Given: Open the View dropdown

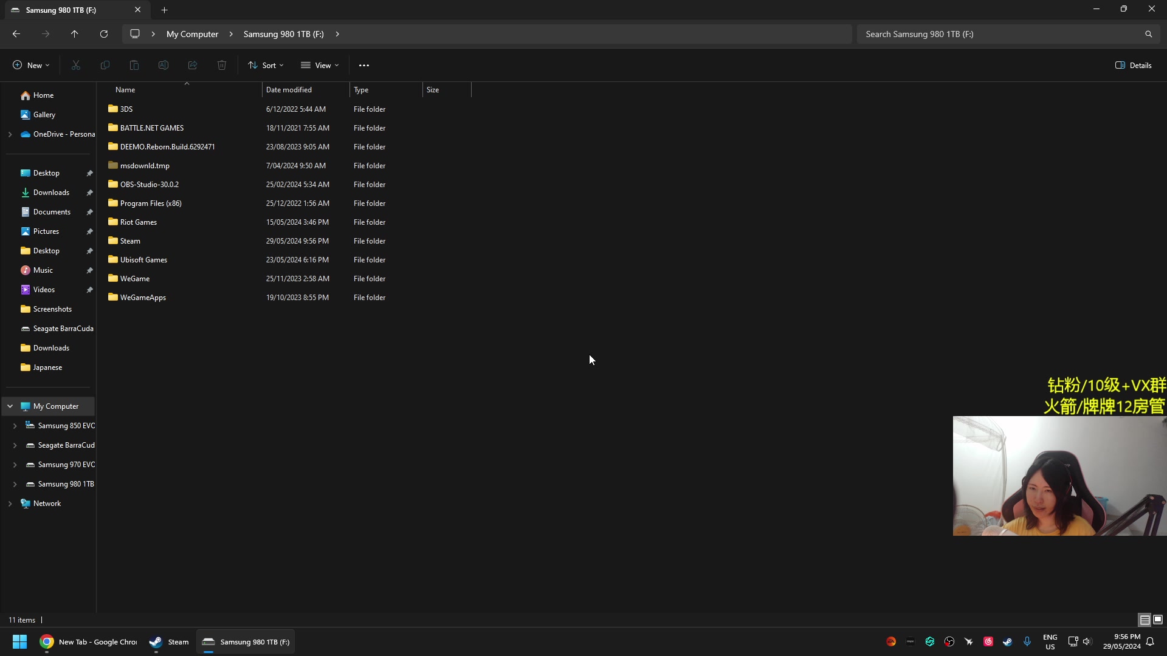Looking at the screenshot, I should click(320, 65).
